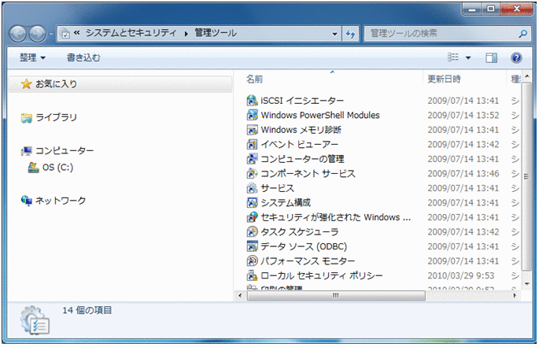Click the コンピューターの管理 icon
This screenshot has height=347, width=539.
pyautogui.click(x=252, y=159)
